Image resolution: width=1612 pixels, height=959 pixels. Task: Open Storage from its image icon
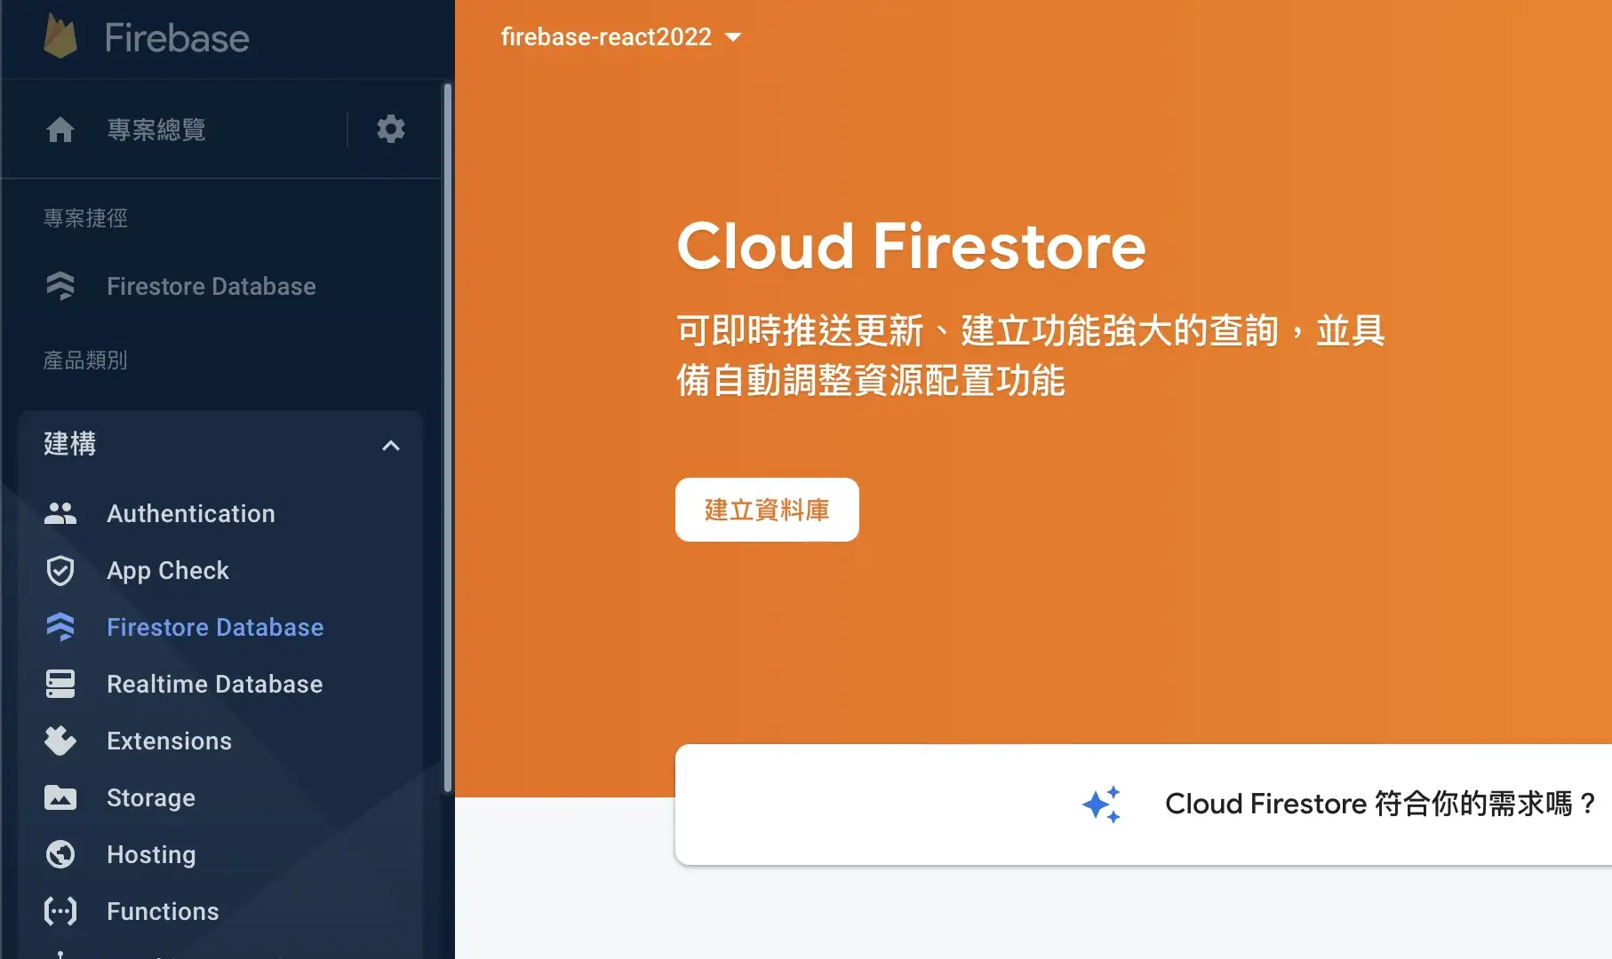(x=60, y=797)
